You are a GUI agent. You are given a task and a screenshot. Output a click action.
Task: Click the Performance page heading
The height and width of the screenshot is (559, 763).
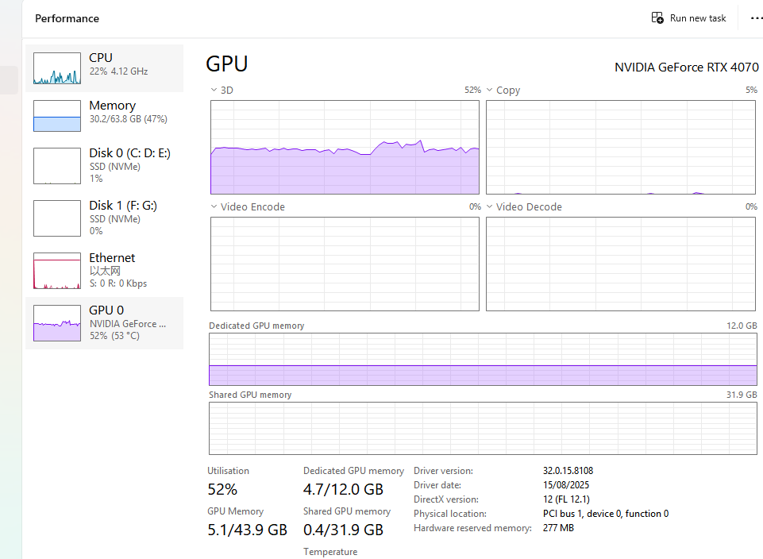pos(67,18)
